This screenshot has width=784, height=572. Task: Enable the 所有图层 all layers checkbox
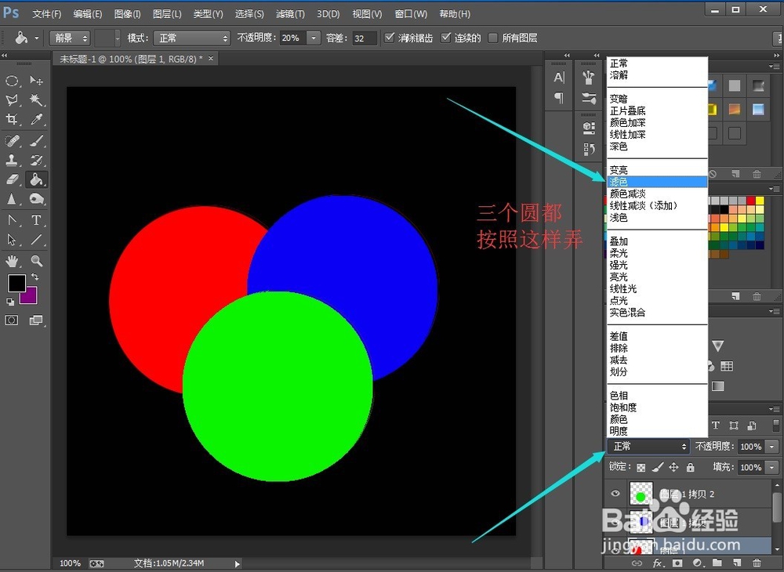click(493, 38)
